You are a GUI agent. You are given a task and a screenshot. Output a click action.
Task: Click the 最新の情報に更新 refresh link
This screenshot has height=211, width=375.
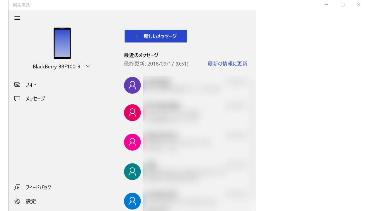click(x=227, y=64)
